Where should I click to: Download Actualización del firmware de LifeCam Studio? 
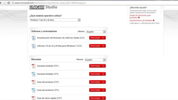pyautogui.click(x=97, y=38)
